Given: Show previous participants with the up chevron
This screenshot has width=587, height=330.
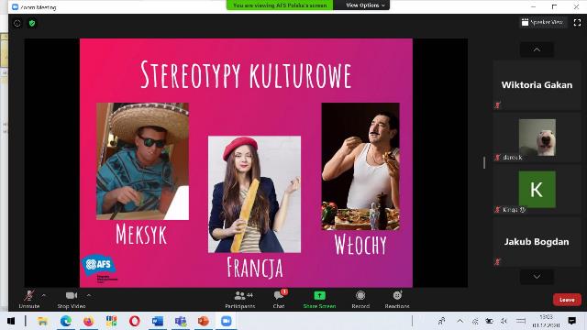Looking at the screenshot, I should [537, 49].
